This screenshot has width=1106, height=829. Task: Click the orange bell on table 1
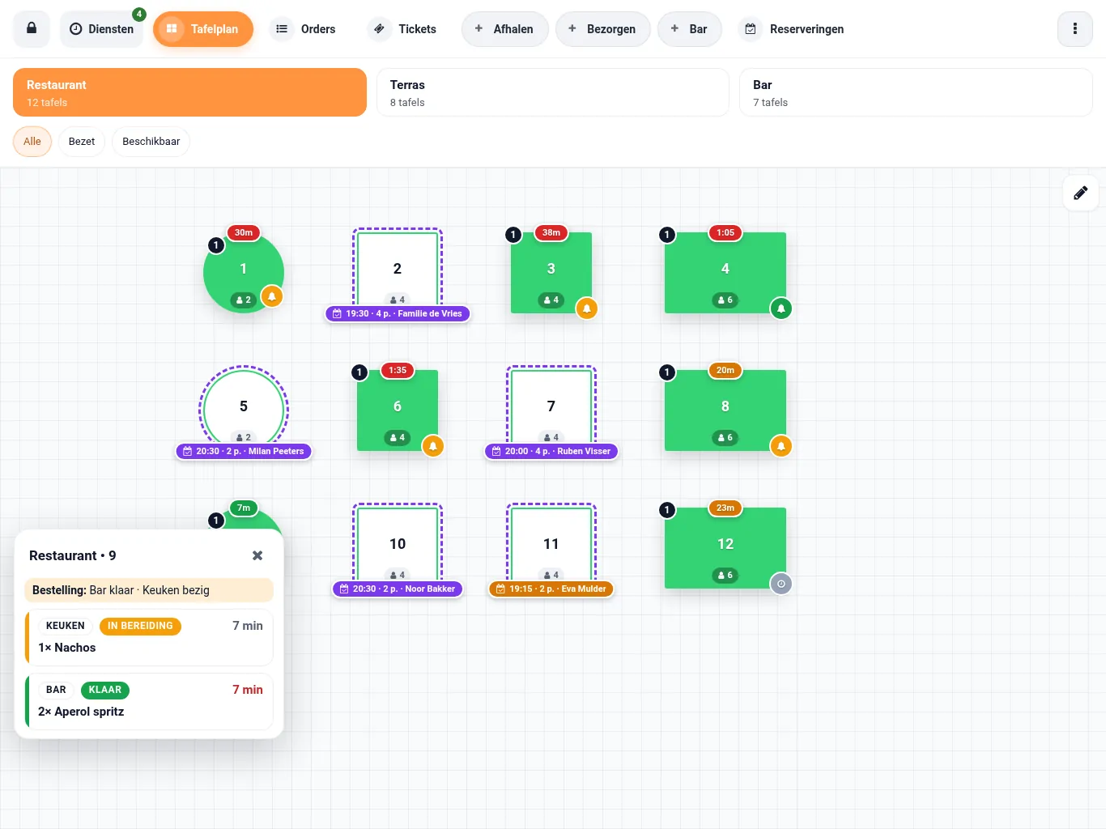272,297
